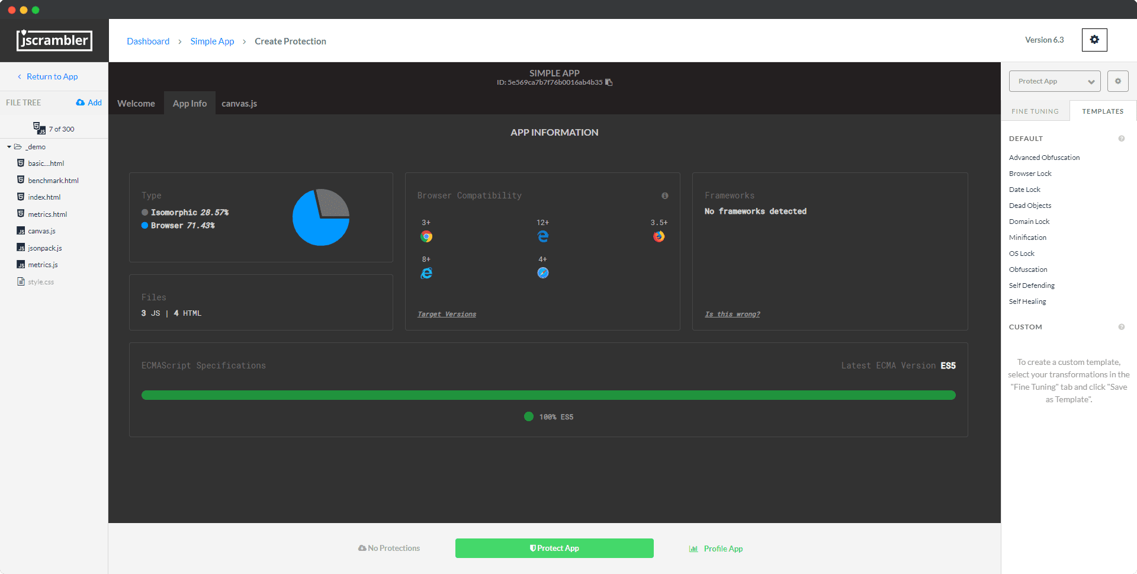Open metrics.js in the file tree

coord(43,265)
